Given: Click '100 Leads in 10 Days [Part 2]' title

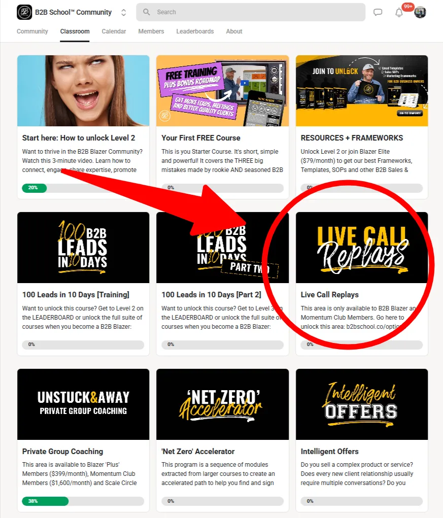Looking at the screenshot, I should coord(211,295).
